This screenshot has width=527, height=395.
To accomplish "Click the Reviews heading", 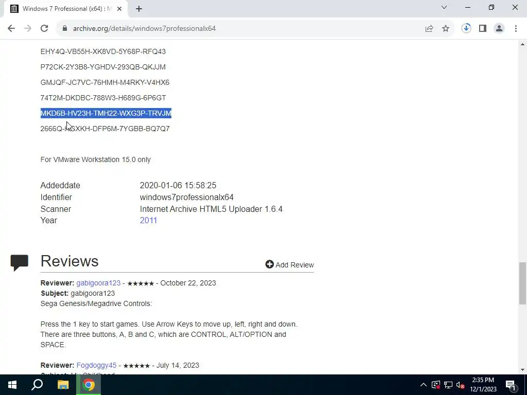I will coord(69,261).
